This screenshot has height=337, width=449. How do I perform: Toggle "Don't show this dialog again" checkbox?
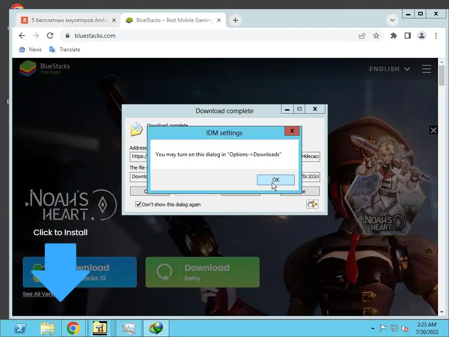138,204
